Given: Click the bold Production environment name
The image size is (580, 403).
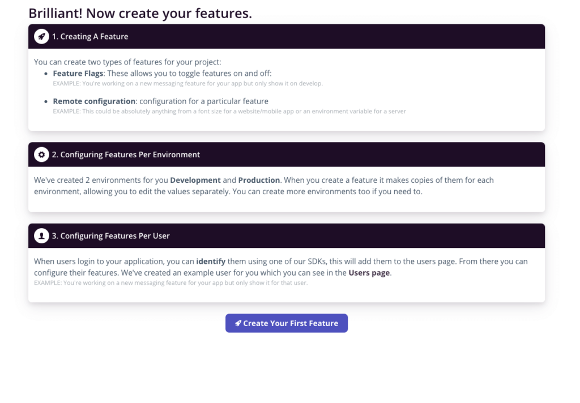Looking at the screenshot, I should [x=259, y=180].
